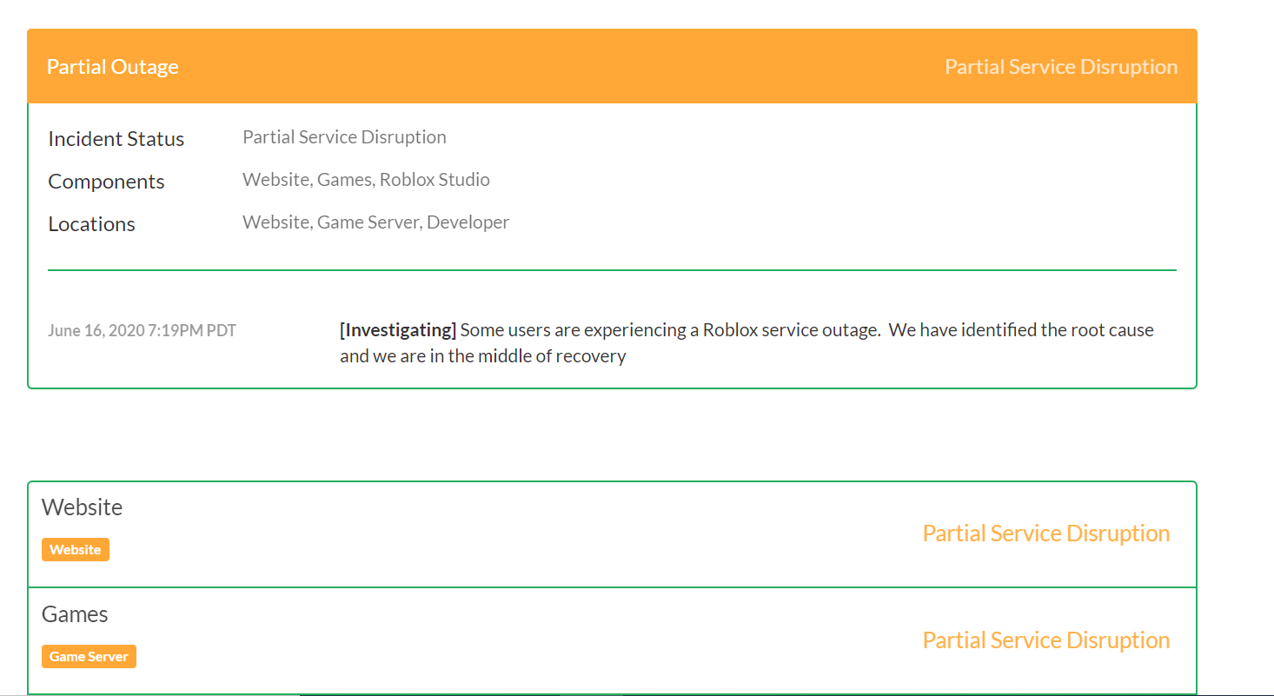Click the Partial Outage banner title

tap(113, 67)
